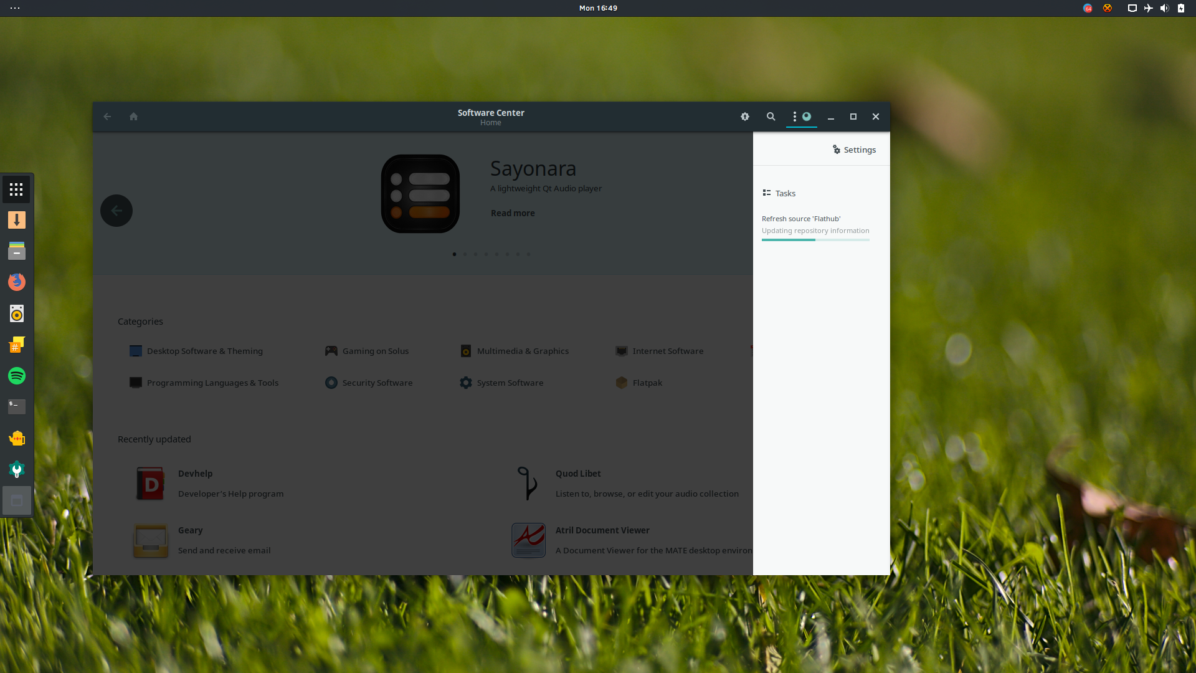
Task: Open Rhythmbox speaker icon in dock
Action: [x=17, y=313]
